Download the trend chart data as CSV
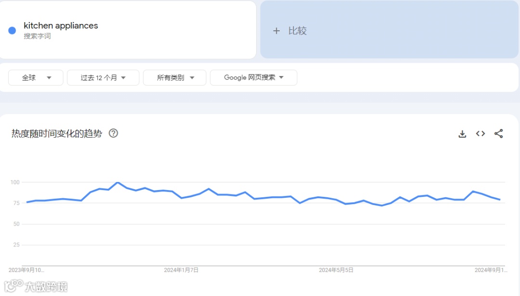This screenshot has height=296, width=520. (462, 134)
